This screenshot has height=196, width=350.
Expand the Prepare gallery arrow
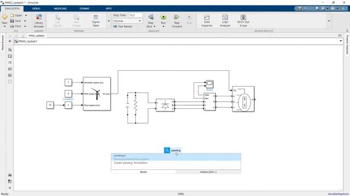109,21
